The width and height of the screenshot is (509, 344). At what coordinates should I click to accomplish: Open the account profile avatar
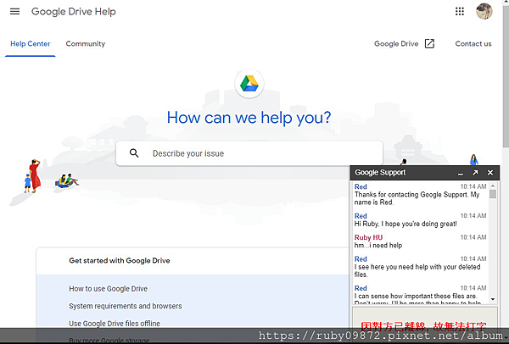pyautogui.click(x=484, y=11)
